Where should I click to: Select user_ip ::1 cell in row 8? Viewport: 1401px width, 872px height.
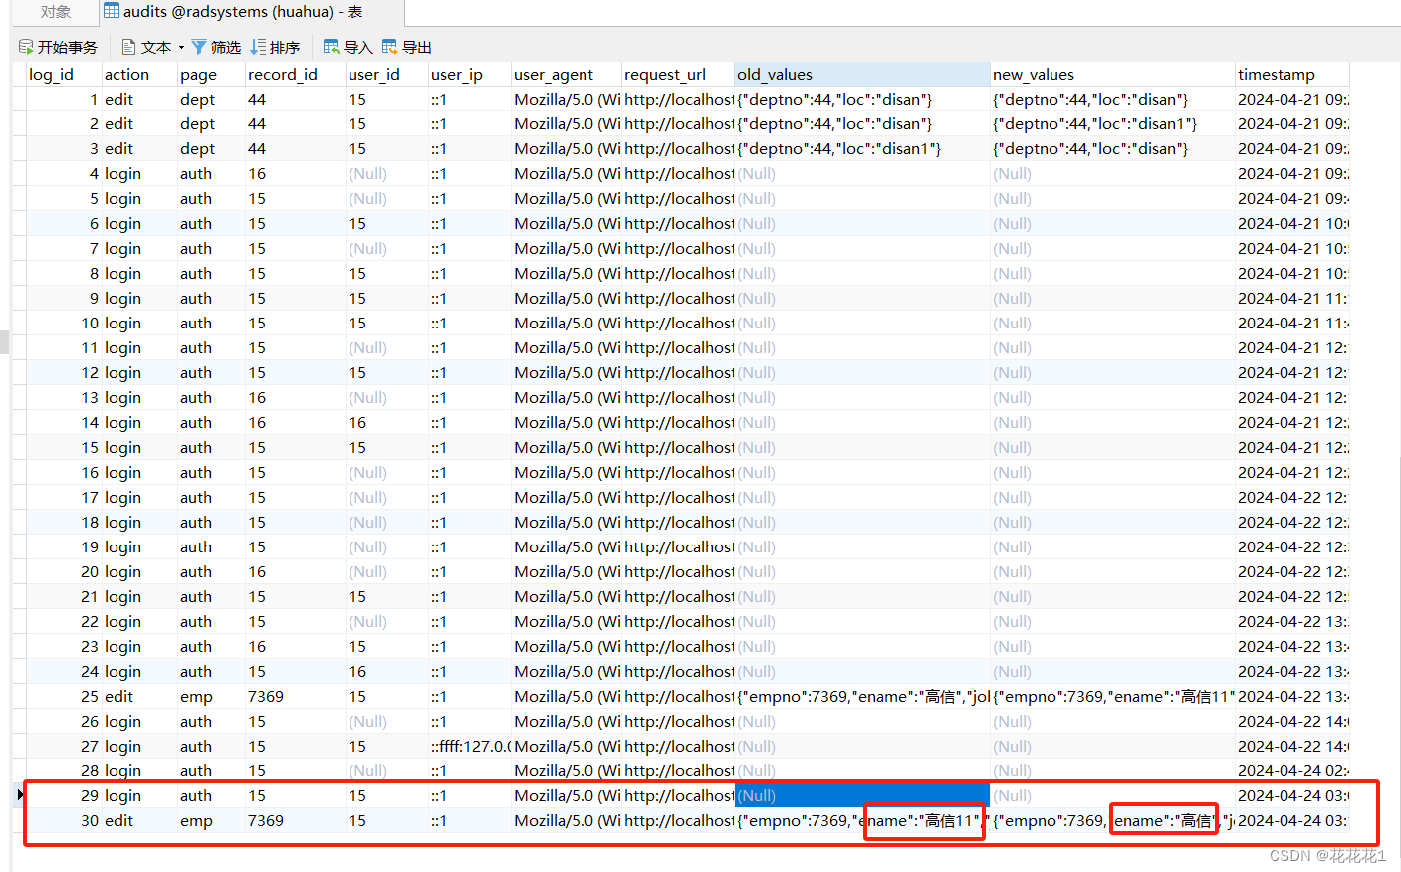[470, 273]
